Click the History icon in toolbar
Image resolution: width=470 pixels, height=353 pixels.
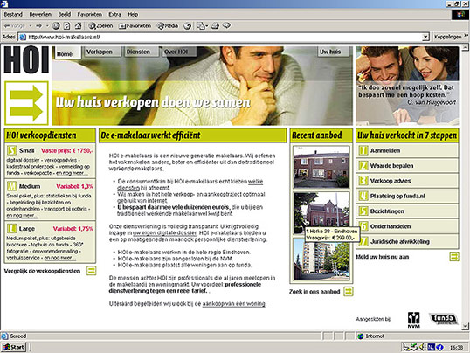click(188, 26)
